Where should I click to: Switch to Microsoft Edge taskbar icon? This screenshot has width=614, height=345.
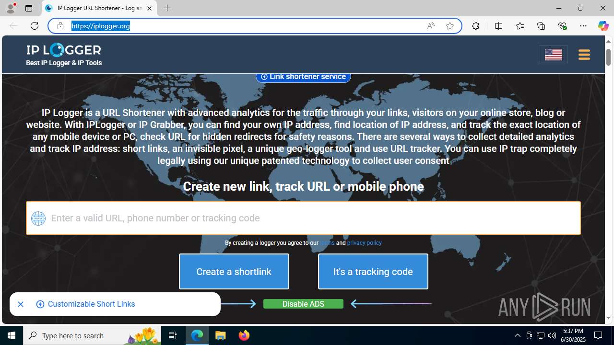tap(197, 335)
